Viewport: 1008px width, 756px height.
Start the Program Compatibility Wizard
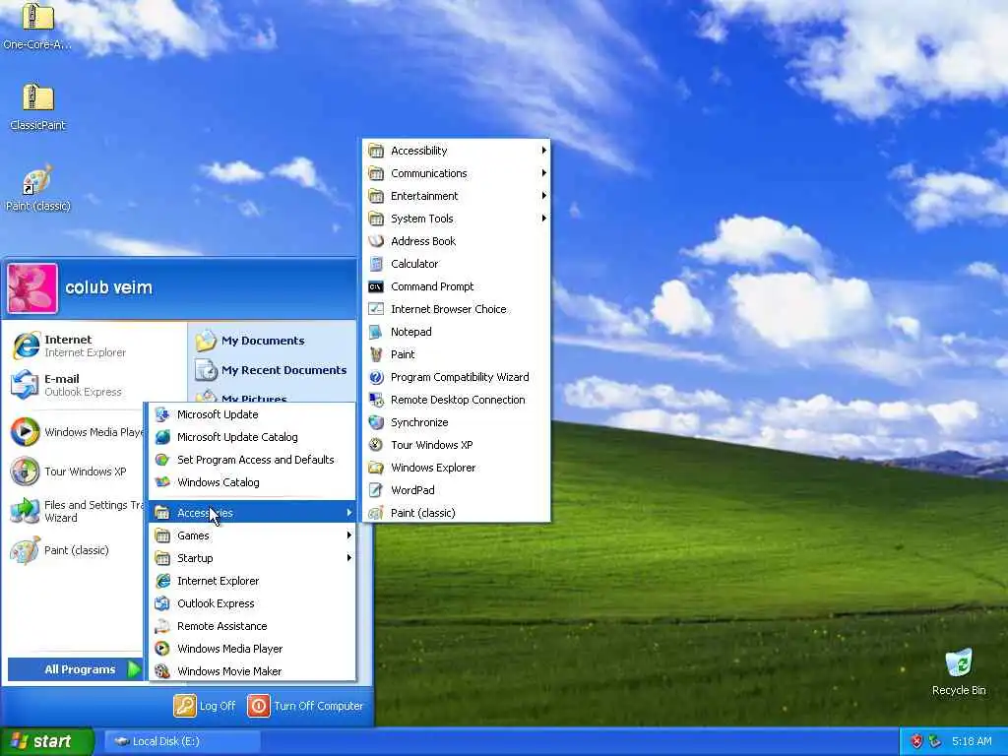[457, 377]
